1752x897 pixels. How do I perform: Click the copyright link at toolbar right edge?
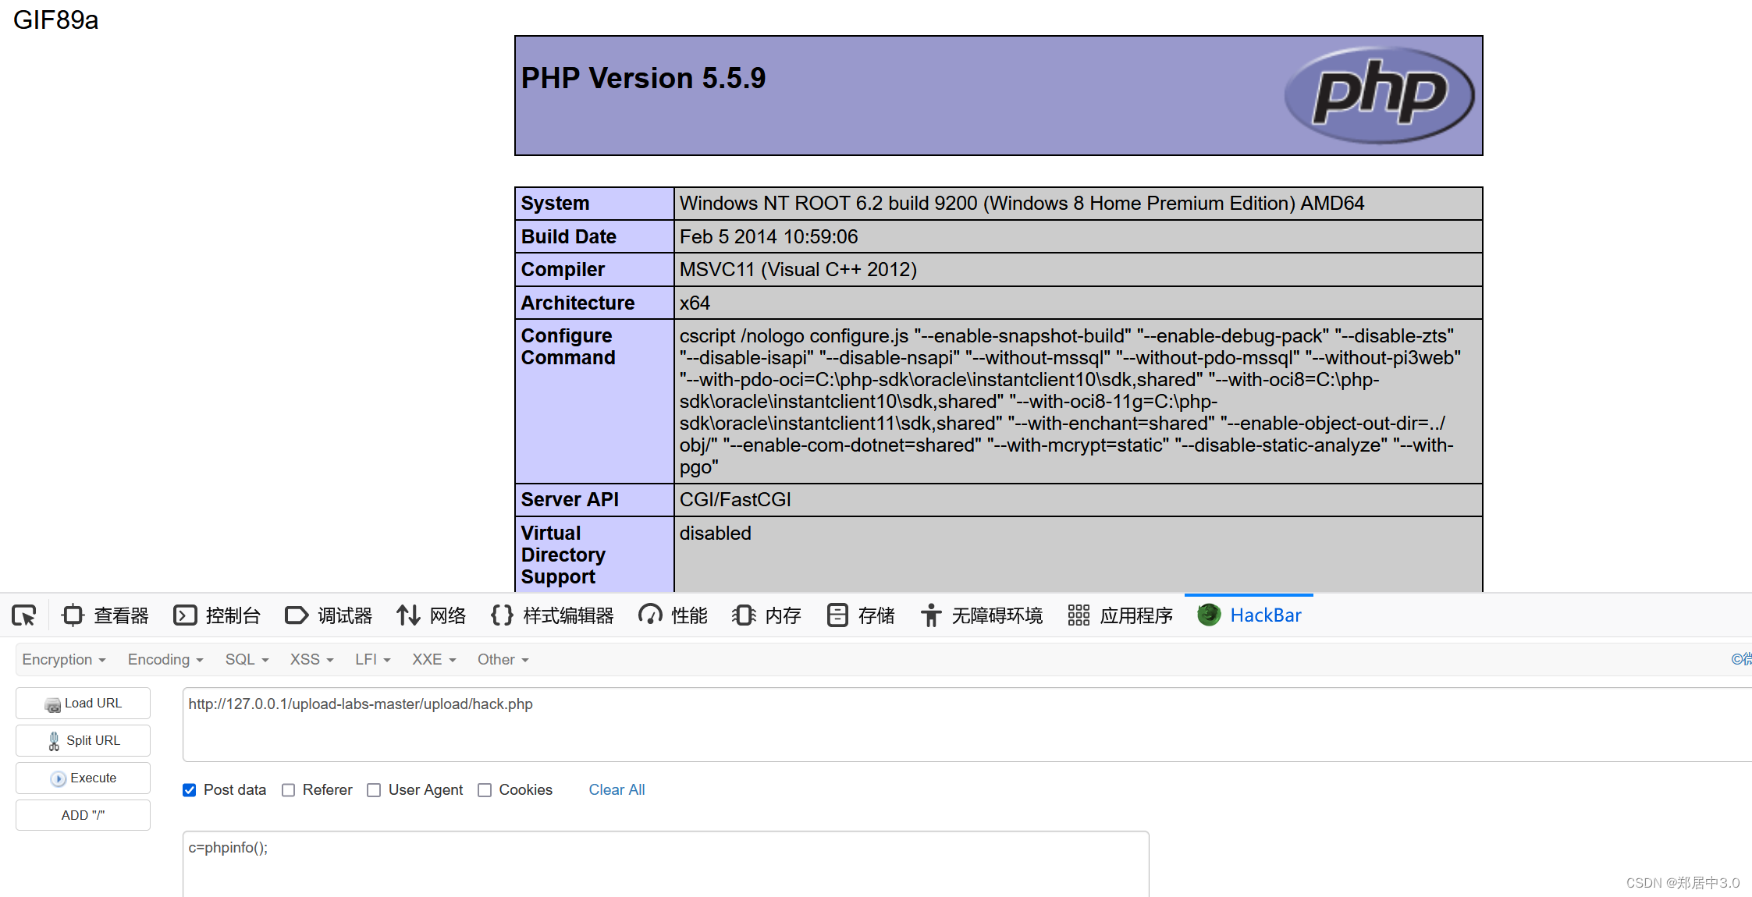[1741, 660]
